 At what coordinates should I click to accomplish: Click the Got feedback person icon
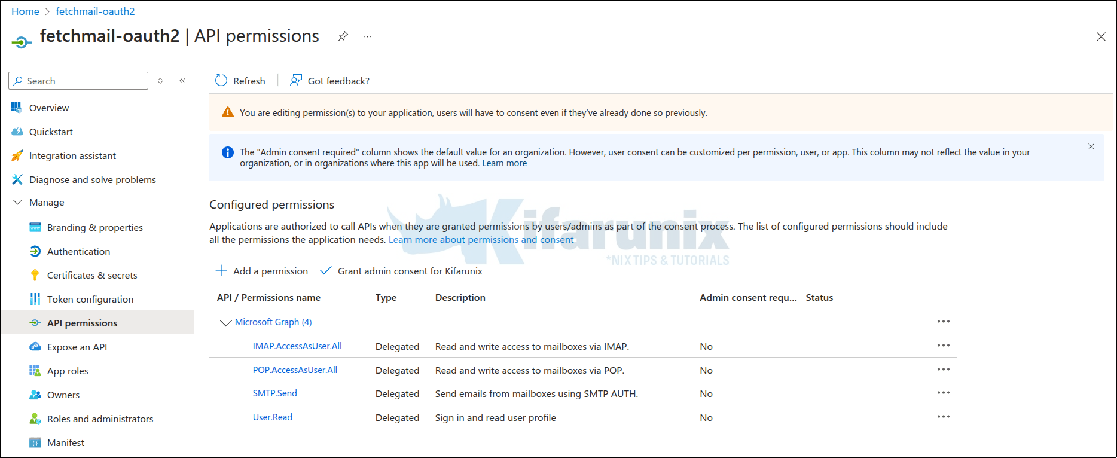tap(295, 80)
